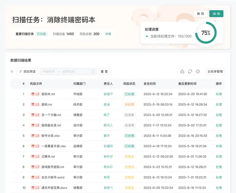Click the 风险状态 column header
Screen dimensions: 236x193
point(129,84)
